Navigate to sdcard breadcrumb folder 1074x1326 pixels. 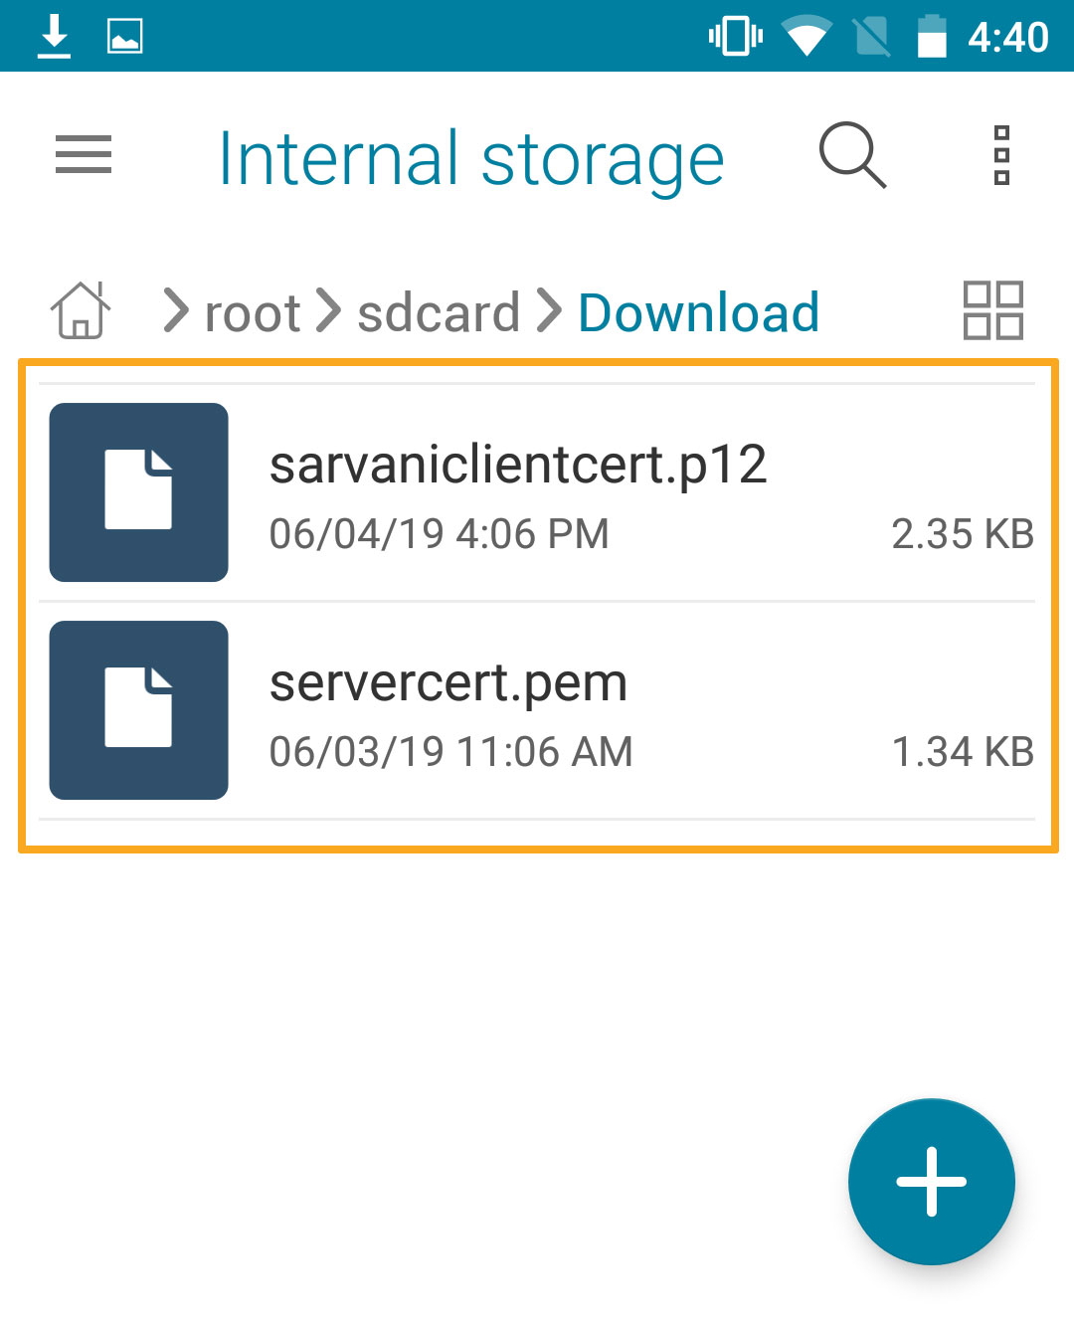tap(439, 313)
